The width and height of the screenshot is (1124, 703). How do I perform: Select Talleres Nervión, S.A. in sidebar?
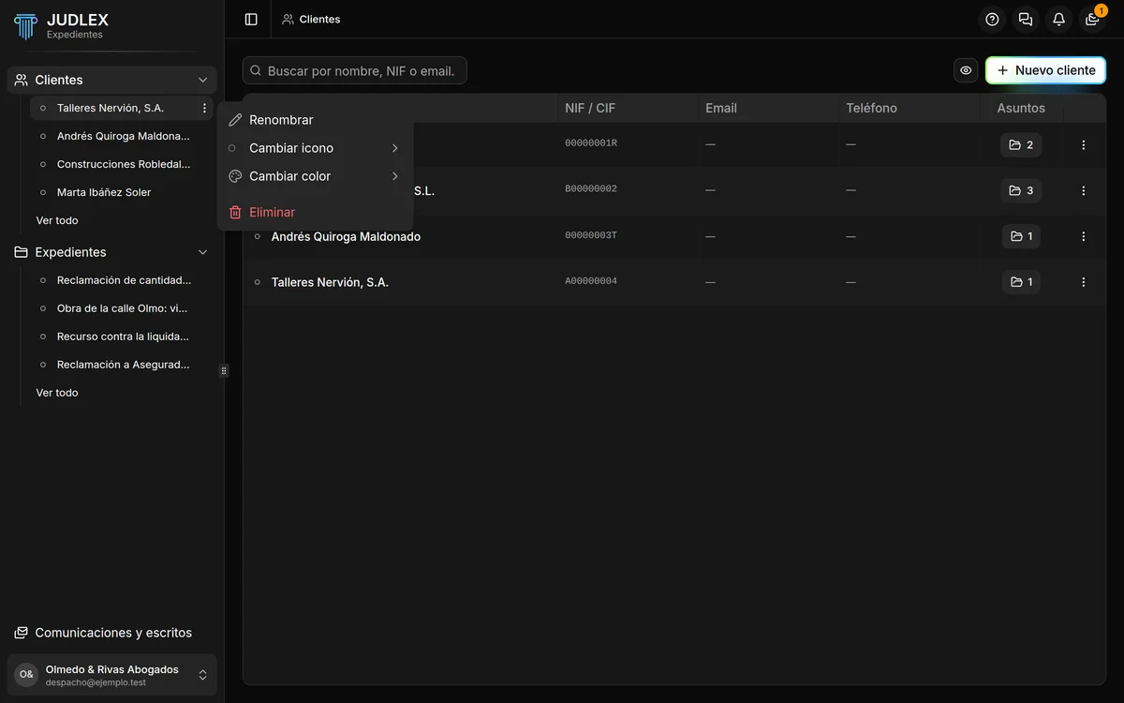[111, 108]
